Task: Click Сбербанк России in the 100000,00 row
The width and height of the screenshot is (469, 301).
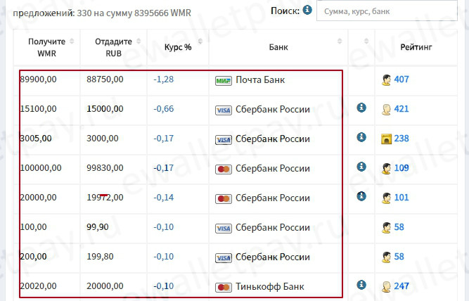Action: click(x=273, y=169)
